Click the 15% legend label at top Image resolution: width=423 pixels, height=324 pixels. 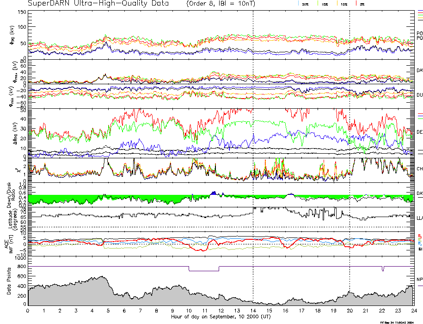[325, 4]
